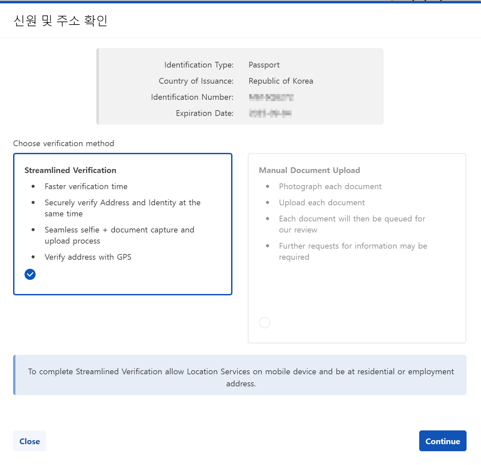Click 'Upload each document' bullet
The height and width of the screenshot is (465, 481).
click(322, 203)
